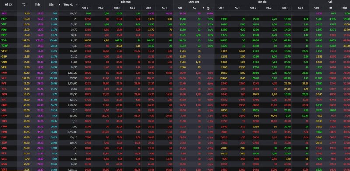Viewport: 350px width, 171px height.
Task: Sort by the % column header
Action: [x=208, y=7]
